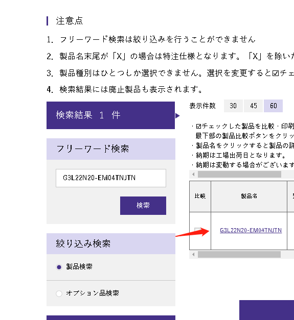Click the 検索結果 1 件 header
The width and height of the screenshot is (294, 320).
pyautogui.click(x=110, y=115)
